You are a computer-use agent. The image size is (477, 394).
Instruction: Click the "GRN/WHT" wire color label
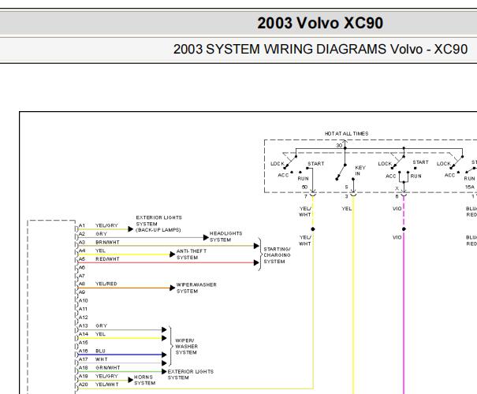coord(108,368)
